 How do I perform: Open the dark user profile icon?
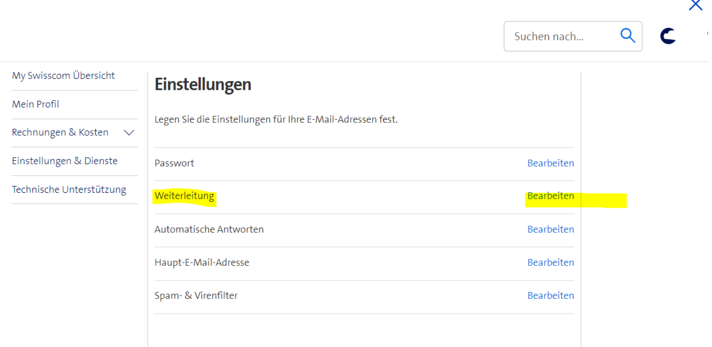[668, 36]
